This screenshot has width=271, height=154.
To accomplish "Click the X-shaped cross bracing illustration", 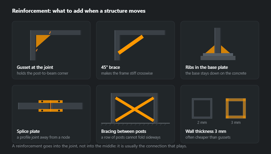I will click(135, 109).
